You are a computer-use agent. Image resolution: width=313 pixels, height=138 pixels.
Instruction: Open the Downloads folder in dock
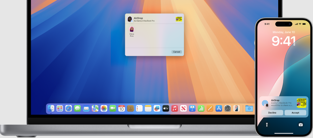pos(249,108)
